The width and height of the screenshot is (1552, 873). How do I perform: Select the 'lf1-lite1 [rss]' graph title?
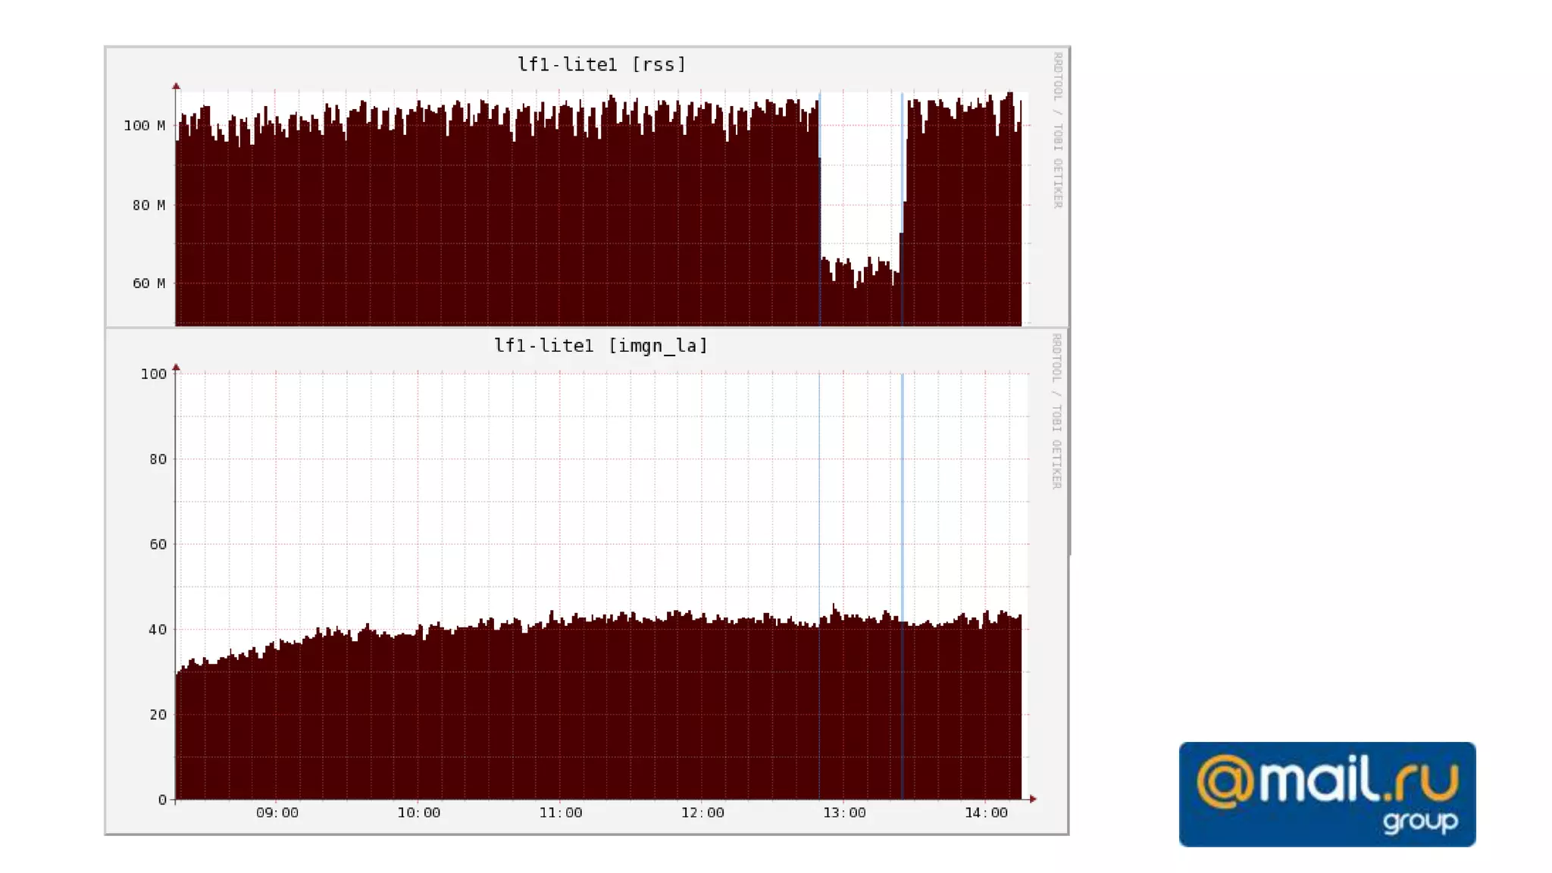tap(601, 64)
